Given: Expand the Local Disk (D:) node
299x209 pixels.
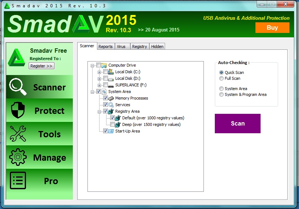Looking at the screenshot, I should [99, 79].
